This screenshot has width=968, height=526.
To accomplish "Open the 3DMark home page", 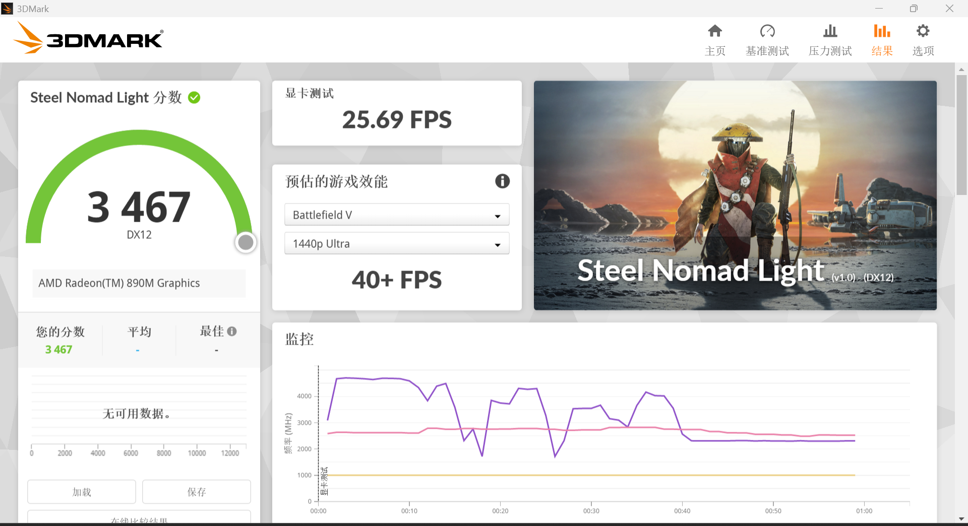I will click(x=715, y=40).
